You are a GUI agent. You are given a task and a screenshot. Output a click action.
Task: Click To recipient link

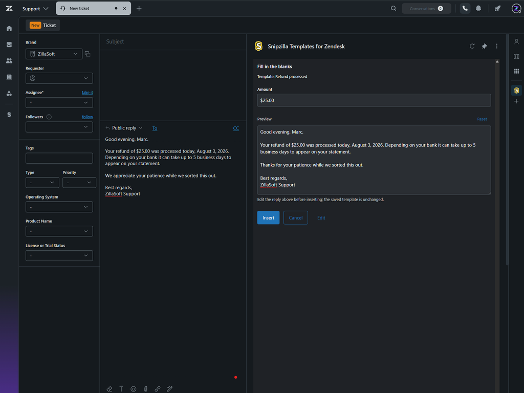pos(155,128)
